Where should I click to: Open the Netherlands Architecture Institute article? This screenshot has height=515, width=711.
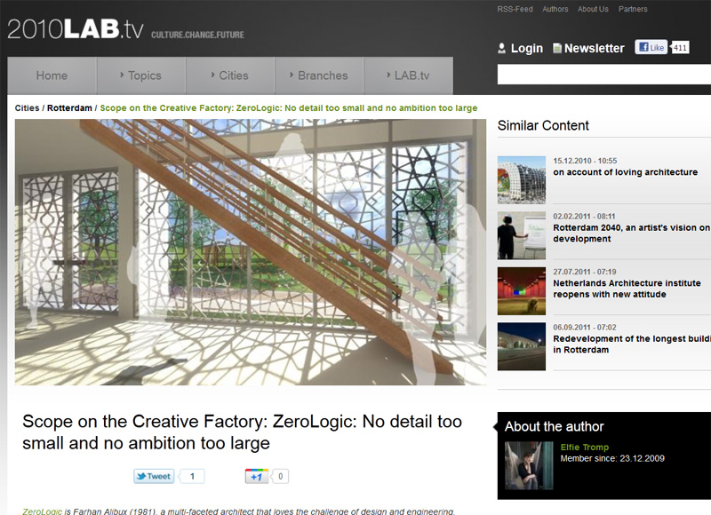pyautogui.click(x=627, y=289)
